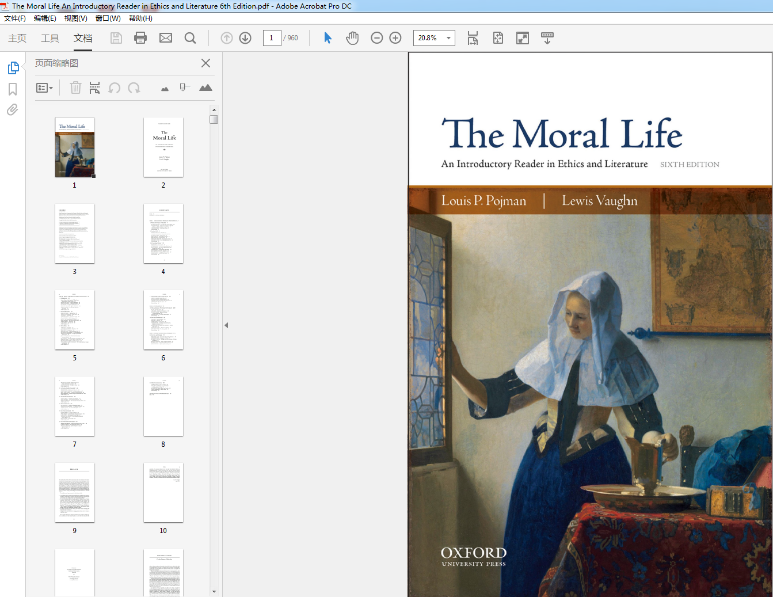Image resolution: width=773 pixels, height=597 pixels.
Task: Click the read mode toolbar icon
Action: point(547,38)
